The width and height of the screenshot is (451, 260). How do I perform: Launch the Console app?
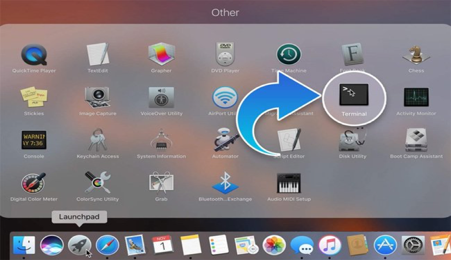pyautogui.click(x=34, y=140)
